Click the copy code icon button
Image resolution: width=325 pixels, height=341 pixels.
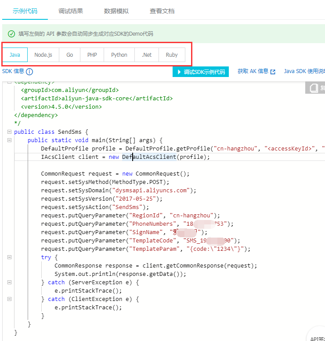(x=315, y=88)
